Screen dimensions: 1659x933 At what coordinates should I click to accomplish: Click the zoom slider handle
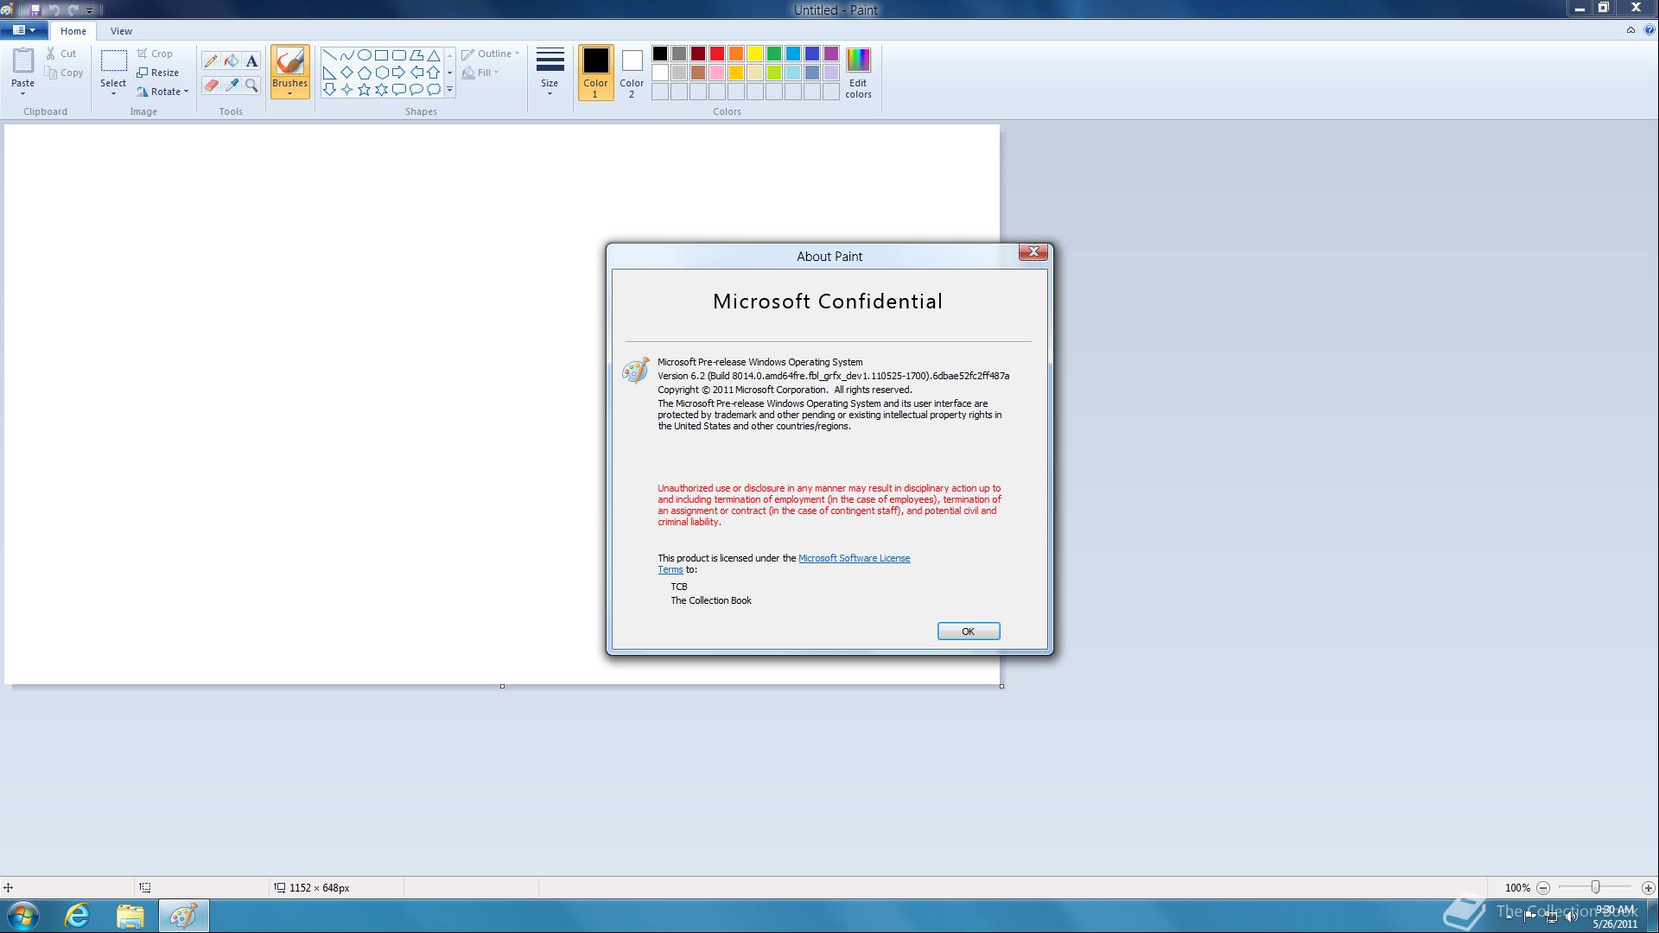(x=1596, y=887)
